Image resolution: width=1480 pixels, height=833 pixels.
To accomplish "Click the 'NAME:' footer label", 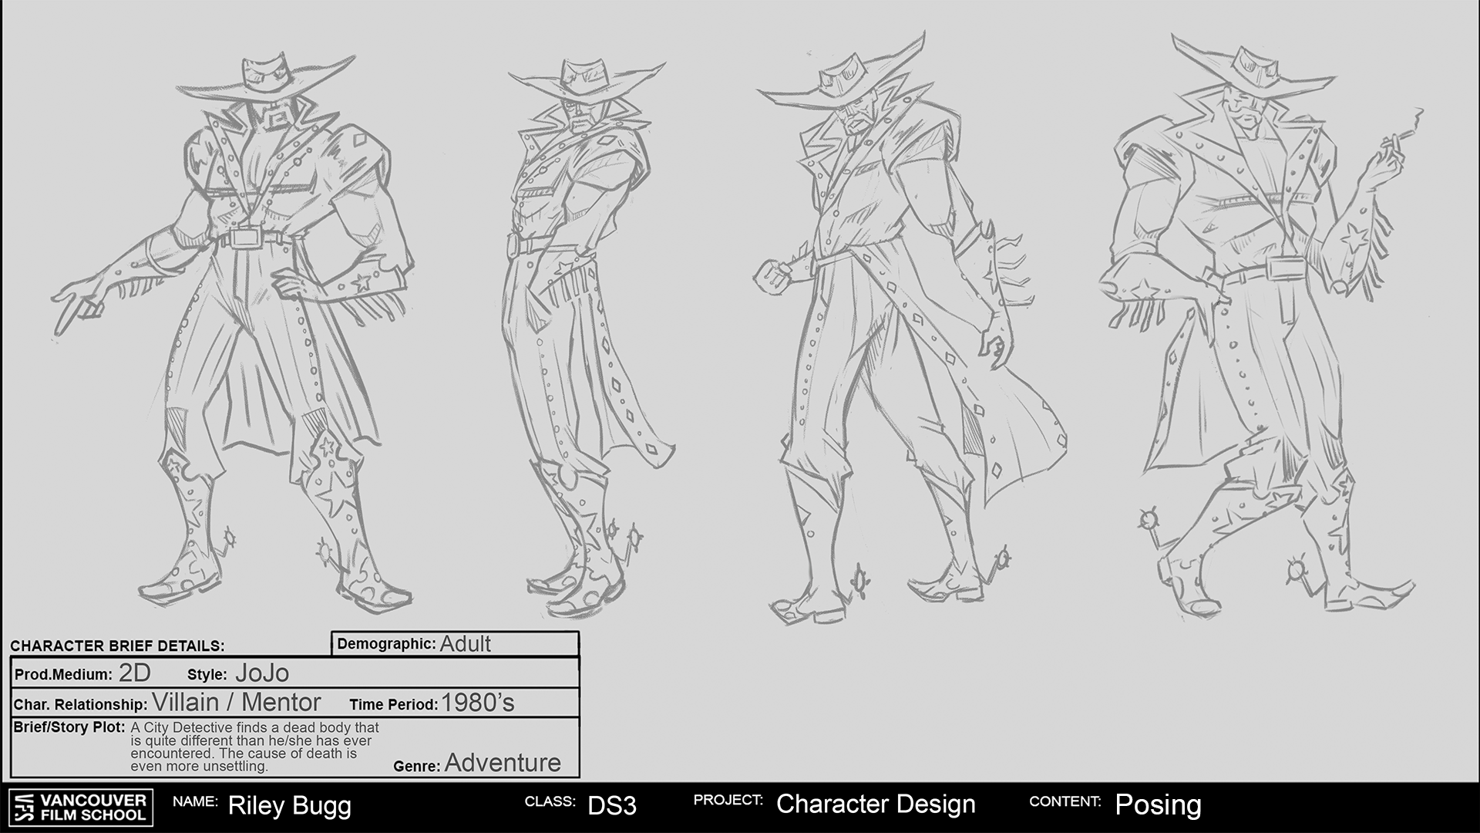I will (x=195, y=801).
